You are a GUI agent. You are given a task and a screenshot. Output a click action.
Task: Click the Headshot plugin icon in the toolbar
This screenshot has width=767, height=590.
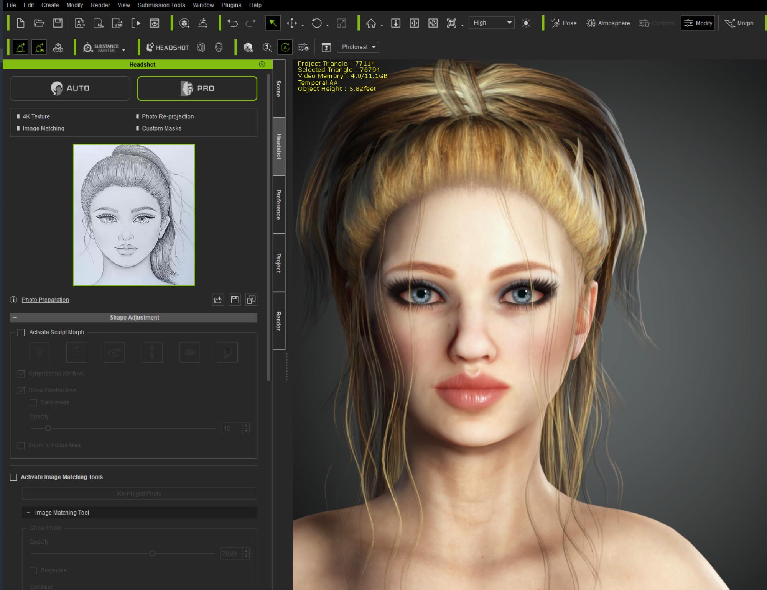(168, 47)
